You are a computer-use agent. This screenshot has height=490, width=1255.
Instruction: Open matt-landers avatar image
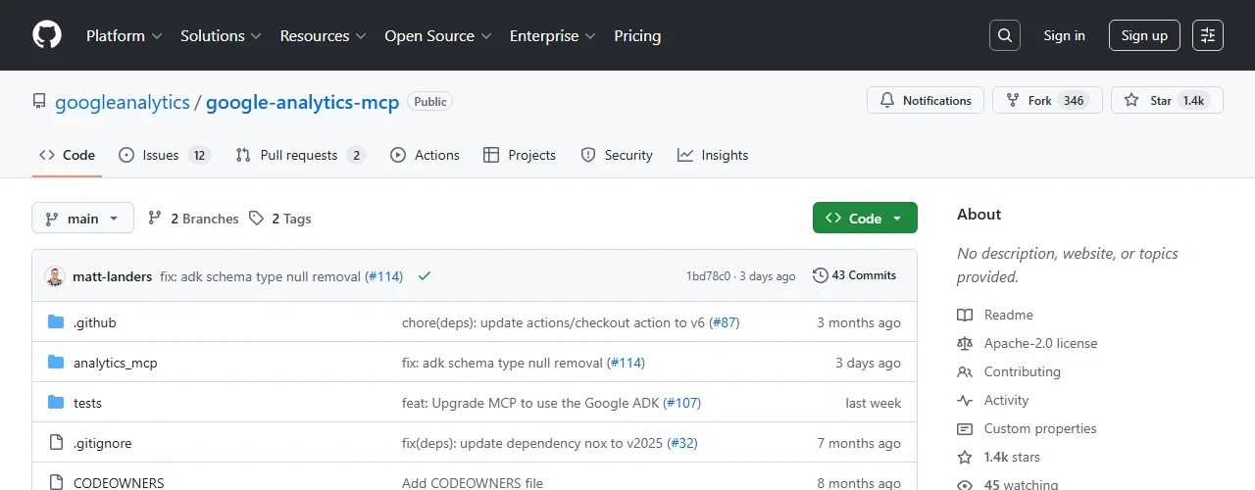click(x=55, y=276)
